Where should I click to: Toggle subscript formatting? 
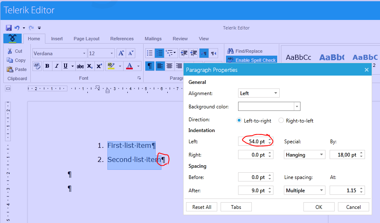point(89,66)
